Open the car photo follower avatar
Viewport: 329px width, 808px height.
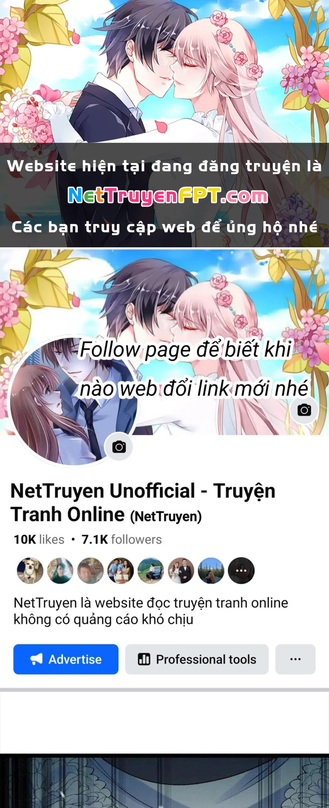pyautogui.click(x=151, y=570)
